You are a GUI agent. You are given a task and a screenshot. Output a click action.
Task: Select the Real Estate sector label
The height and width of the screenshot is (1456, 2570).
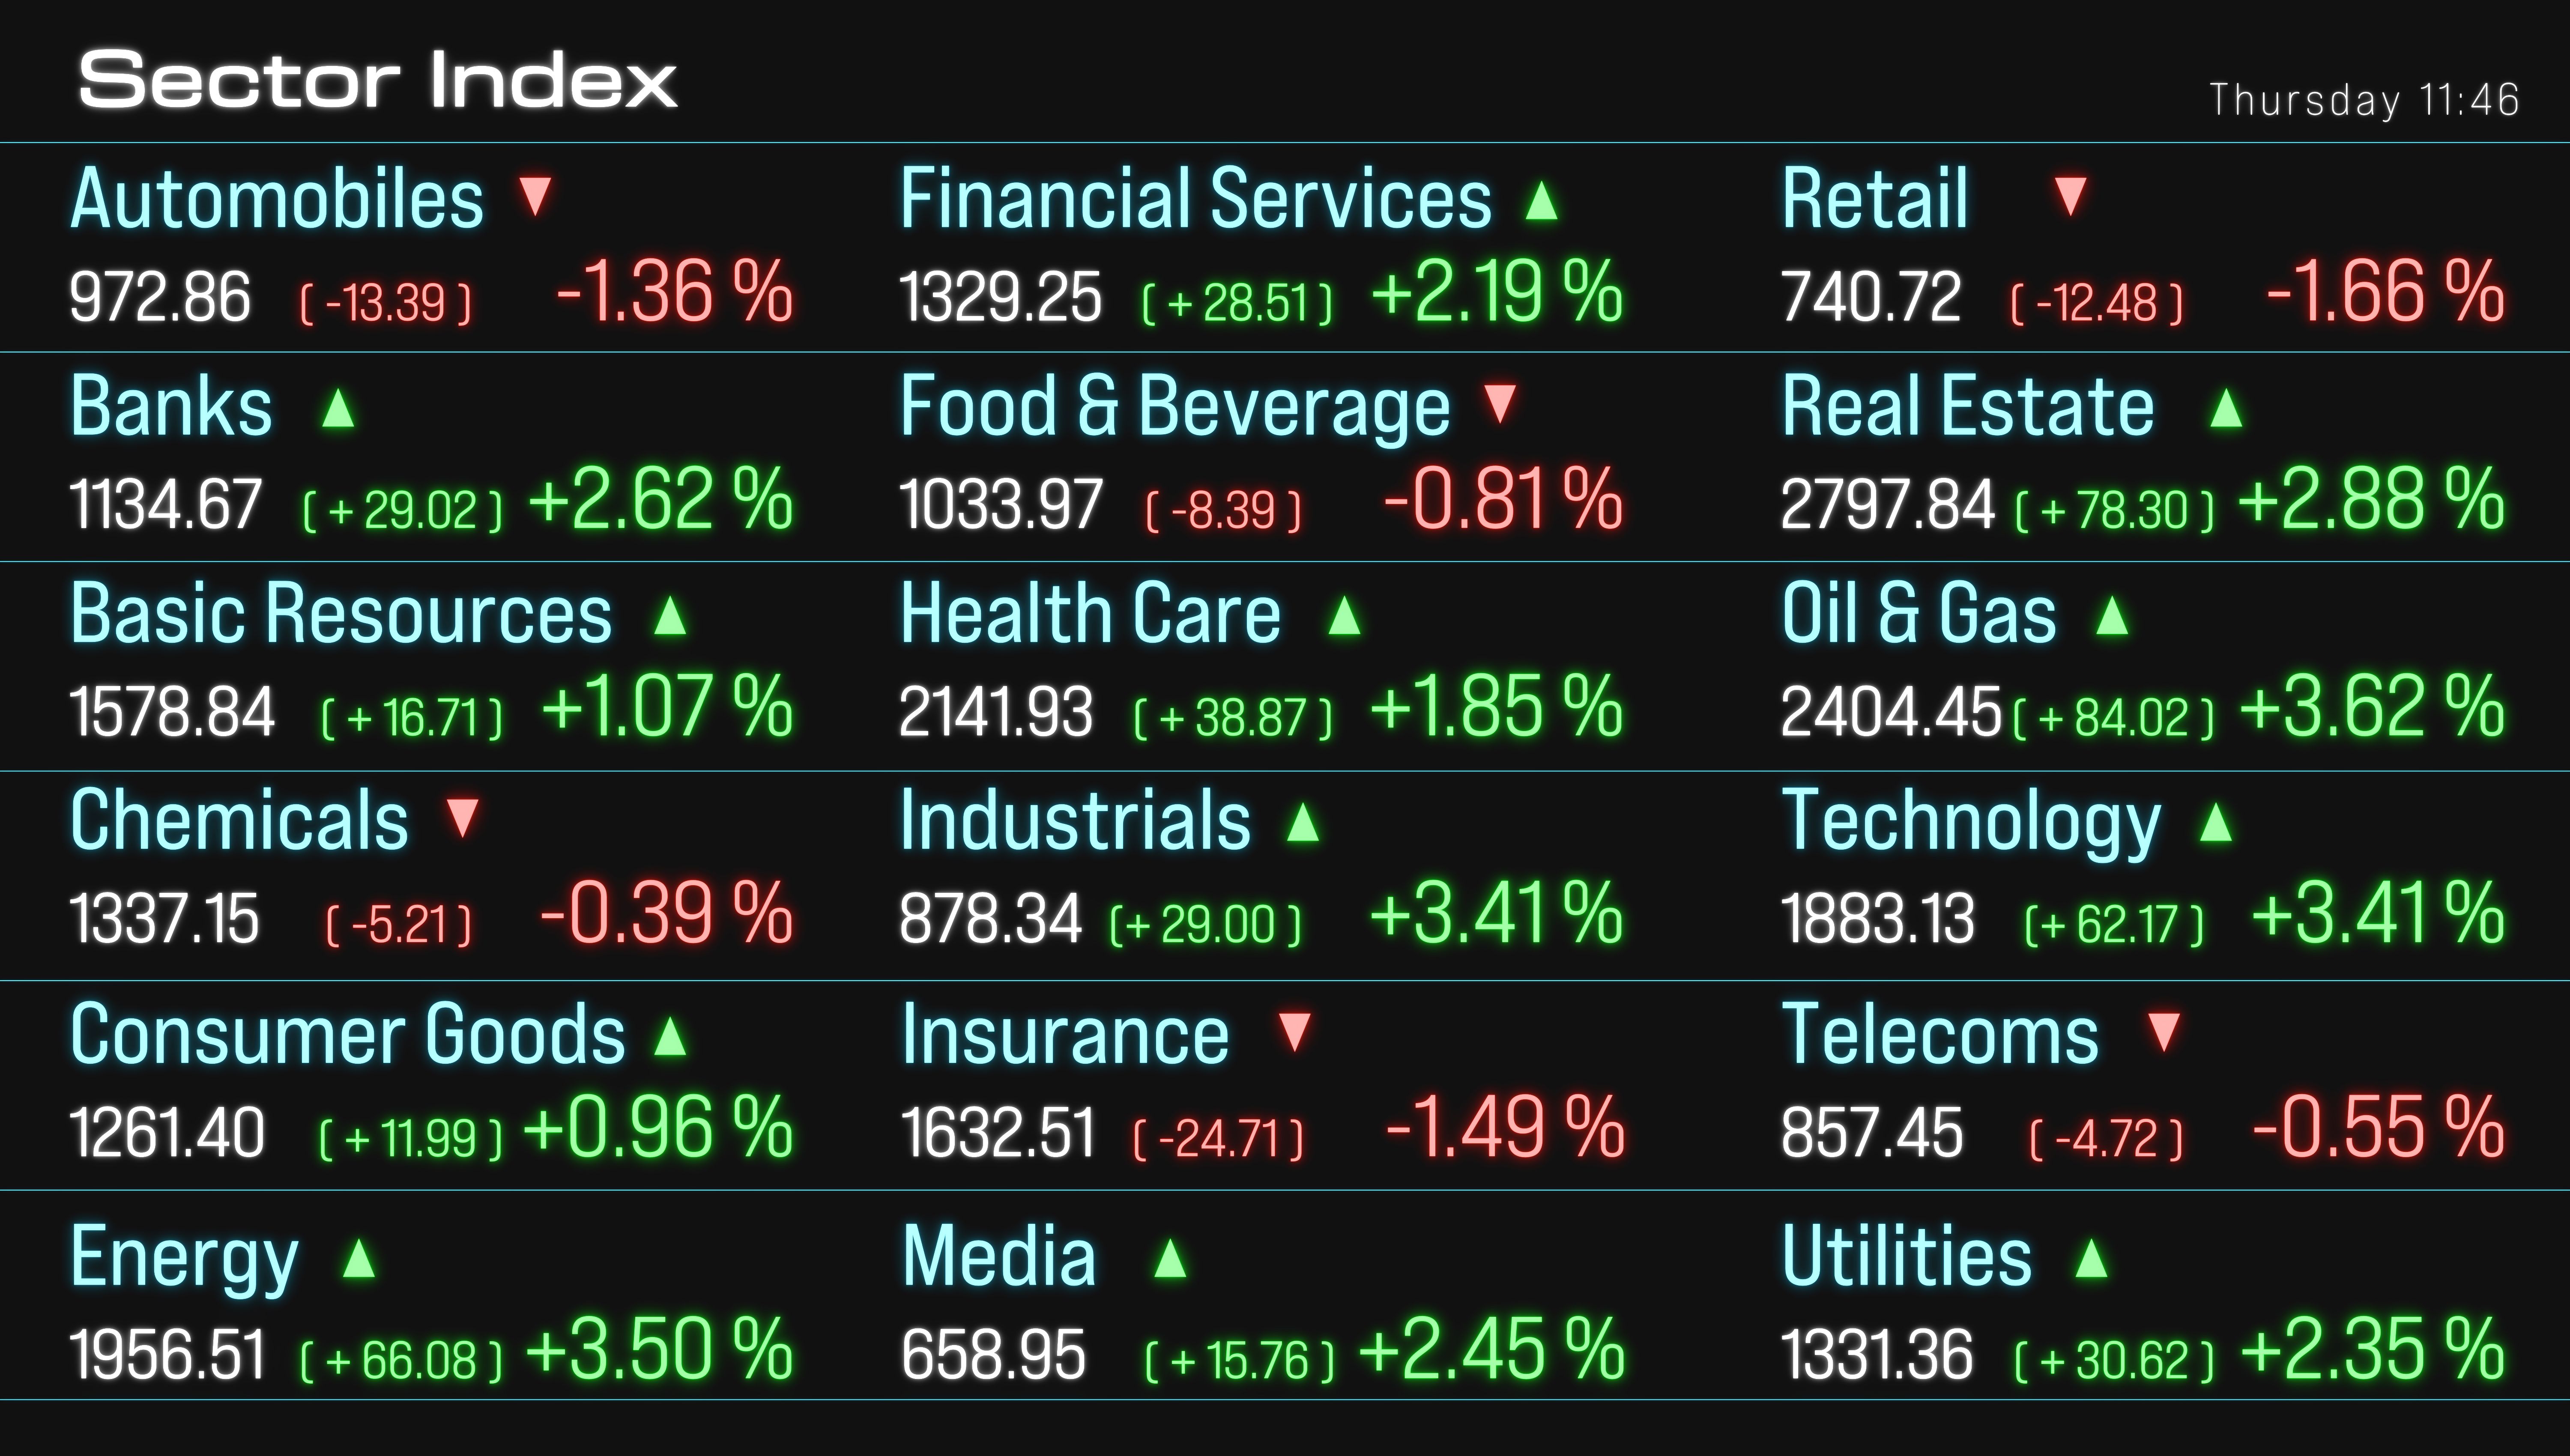[x=1967, y=407]
